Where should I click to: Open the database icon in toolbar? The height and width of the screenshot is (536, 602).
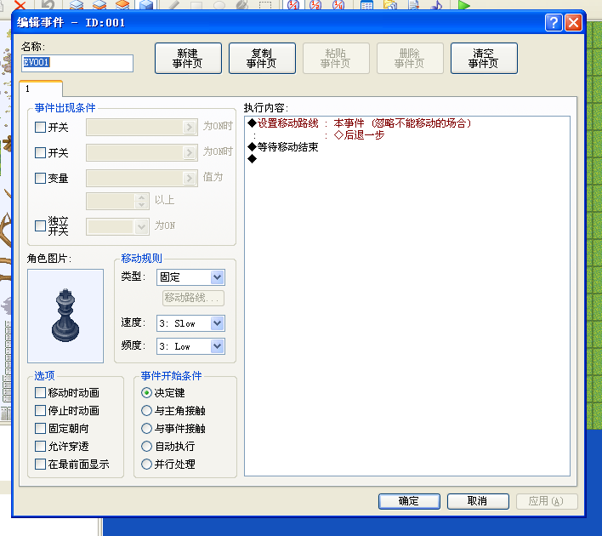coord(367,5)
